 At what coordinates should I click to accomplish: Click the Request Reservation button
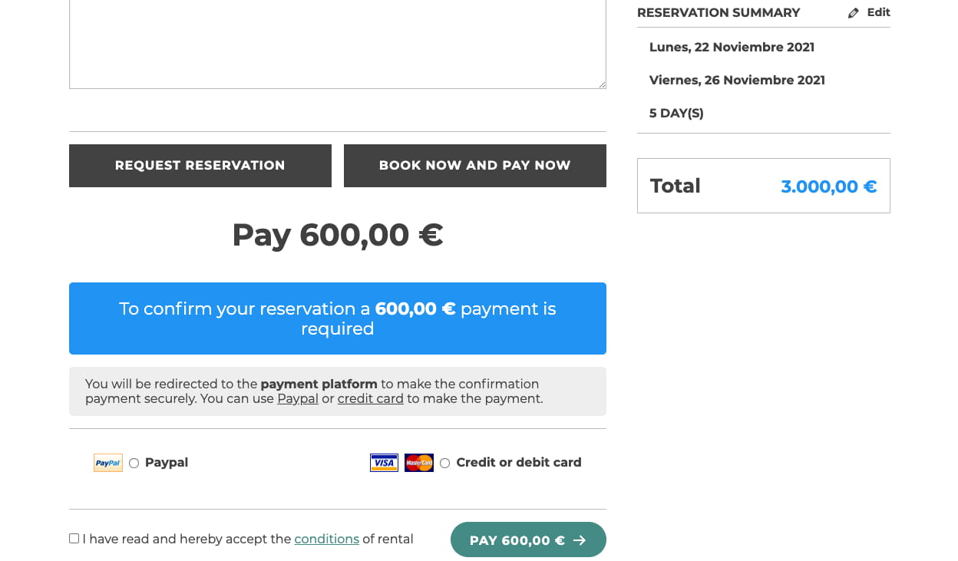[x=200, y=166]
